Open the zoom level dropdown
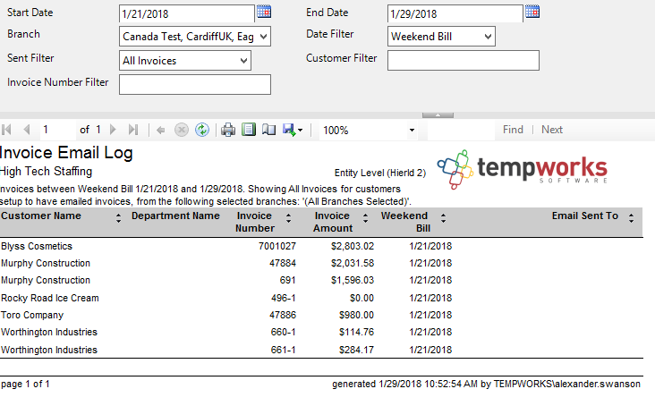 pyautogui.click(x=412, y=131)
